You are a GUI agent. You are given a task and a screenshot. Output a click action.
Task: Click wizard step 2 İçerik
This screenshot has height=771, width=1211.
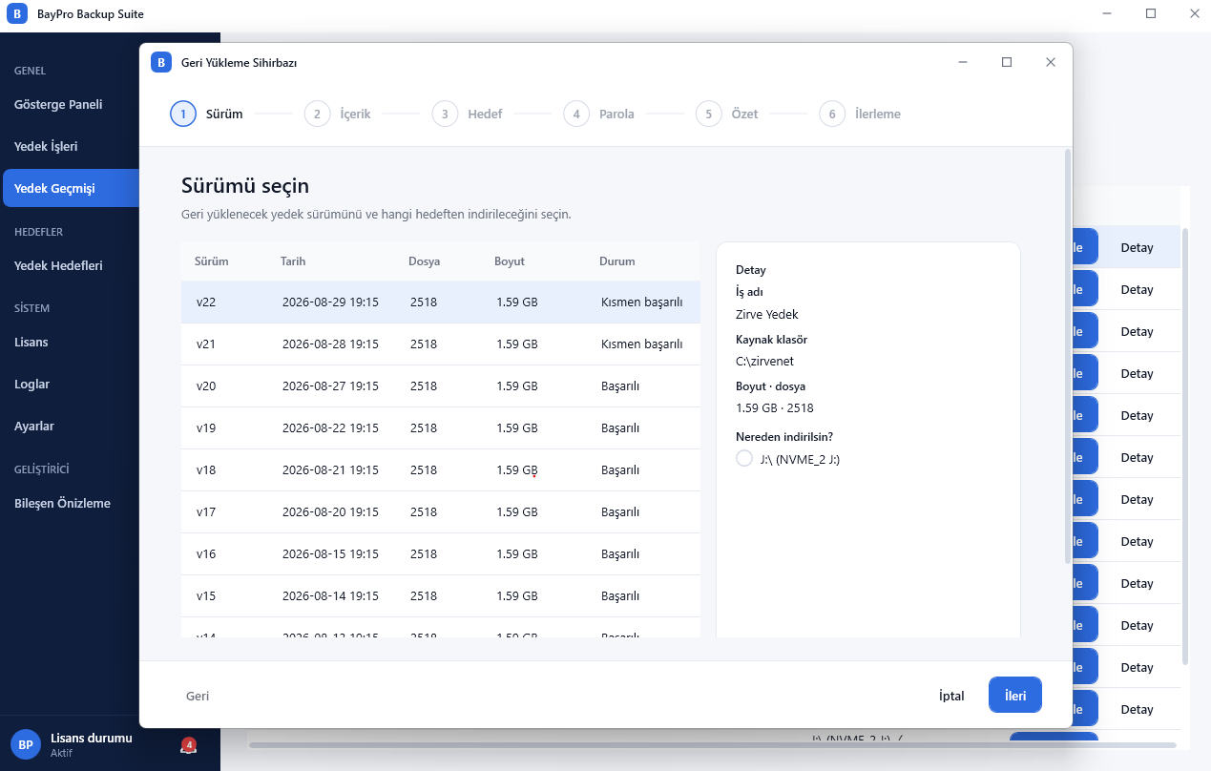click(338, 115)
